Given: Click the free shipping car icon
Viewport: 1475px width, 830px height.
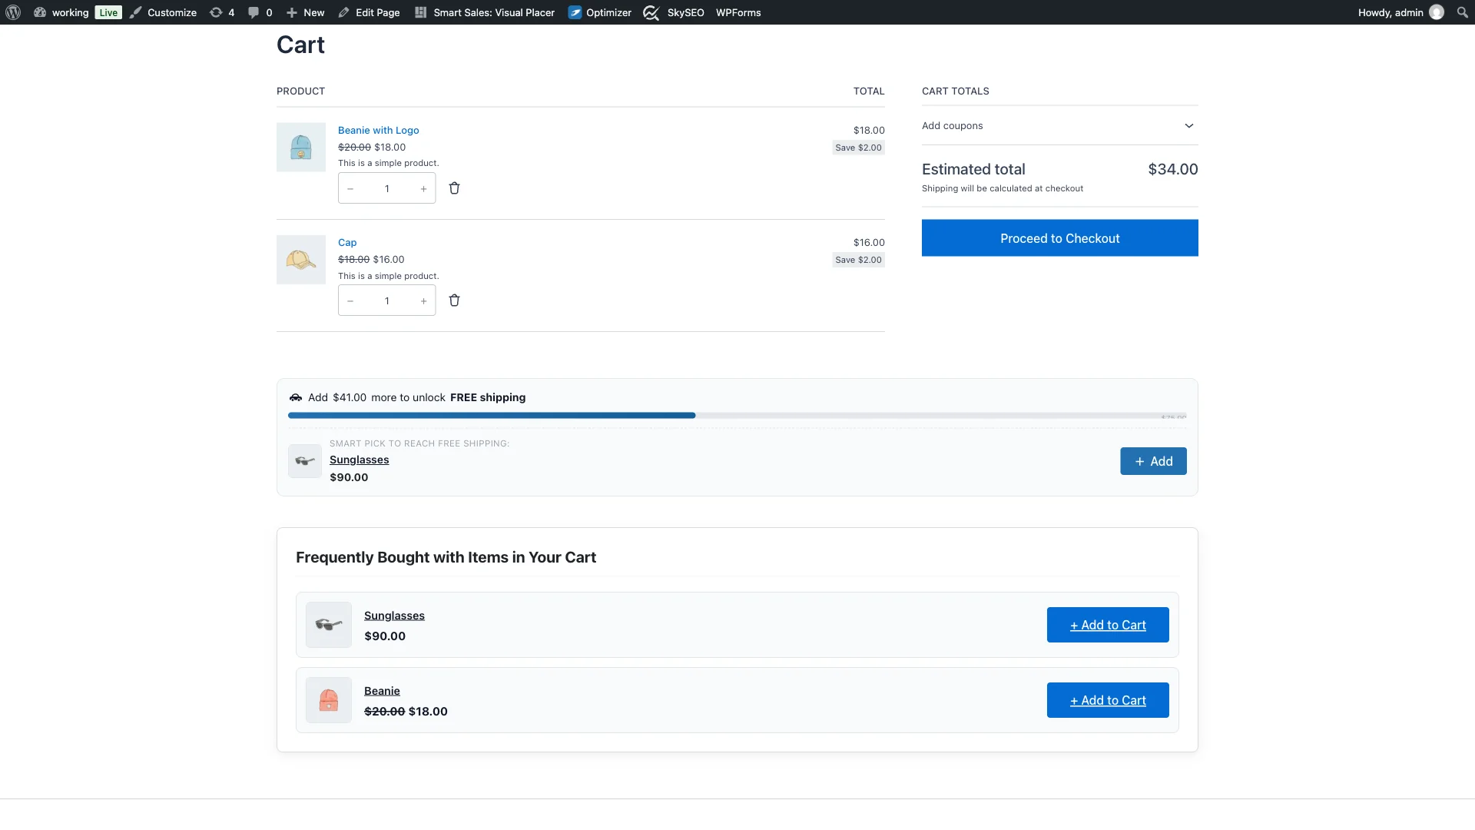Looking at the screenshot, I should (296, 397).
